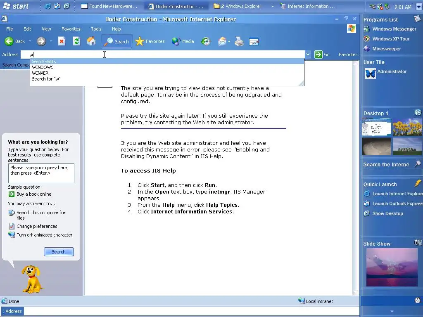The width and height of the screenshot is (423, 317).
Task: Click the Search Companion query text box
Action: (41, 173)
